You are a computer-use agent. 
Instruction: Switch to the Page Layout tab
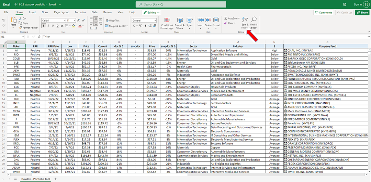tap(61, 12)
